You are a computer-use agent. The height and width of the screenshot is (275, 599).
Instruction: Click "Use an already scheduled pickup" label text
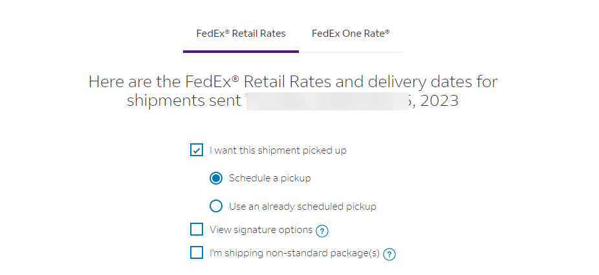point(303,207)
